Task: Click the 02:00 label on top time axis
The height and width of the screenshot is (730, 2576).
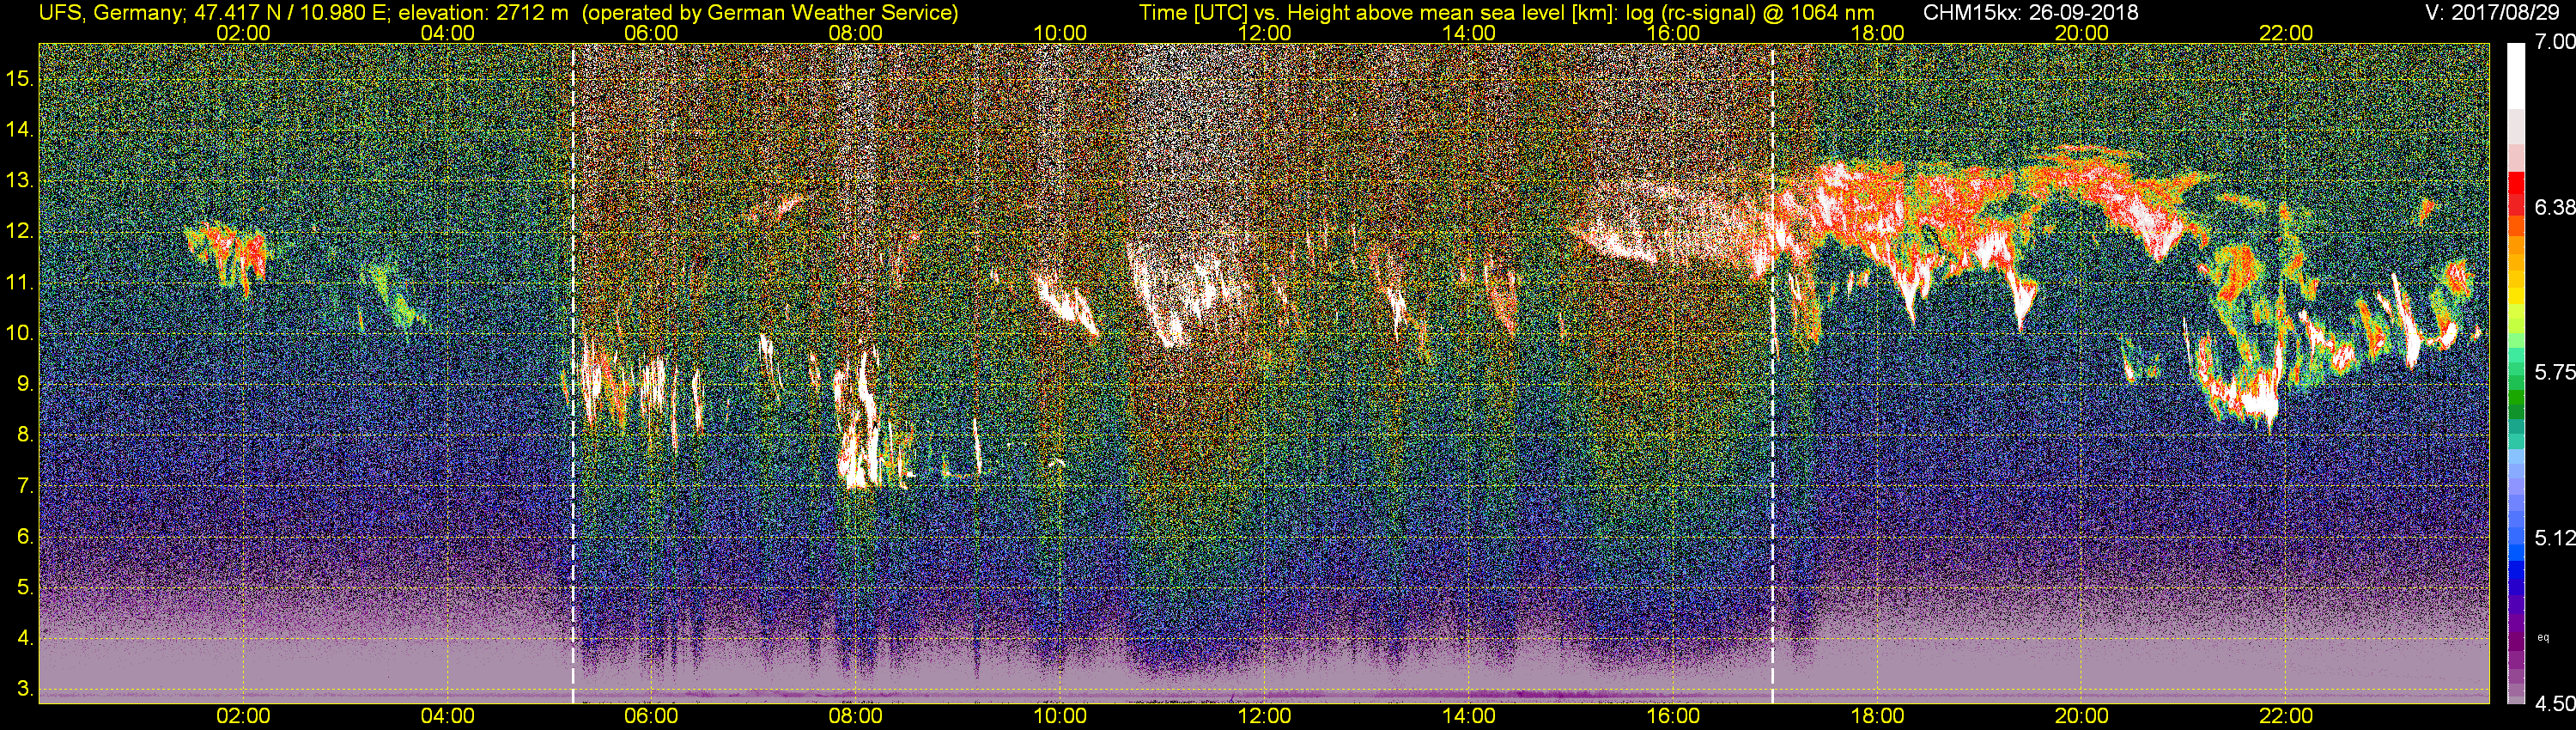Action: [243, 33]
